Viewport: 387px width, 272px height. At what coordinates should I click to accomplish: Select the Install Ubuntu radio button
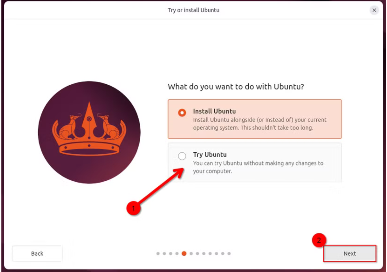[x=182, y=113]
